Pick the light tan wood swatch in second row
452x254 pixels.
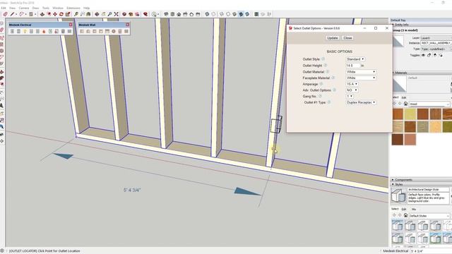coord(398,127)
